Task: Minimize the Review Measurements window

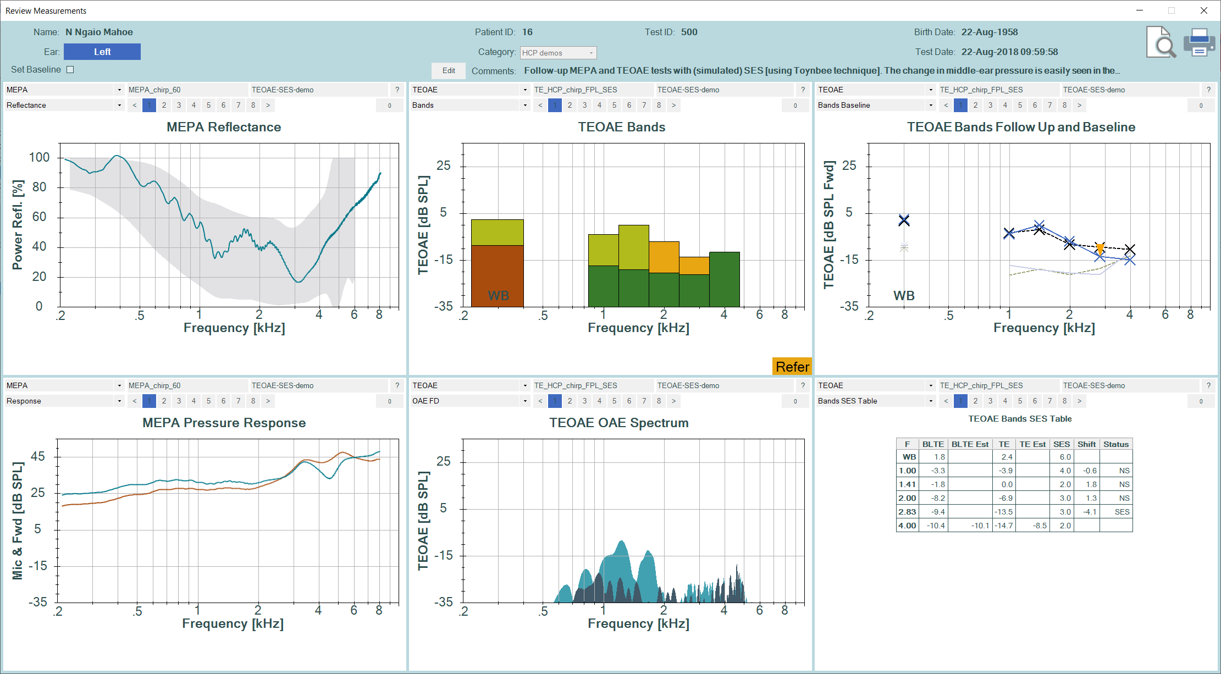Action: click(x=1140, y=10)
